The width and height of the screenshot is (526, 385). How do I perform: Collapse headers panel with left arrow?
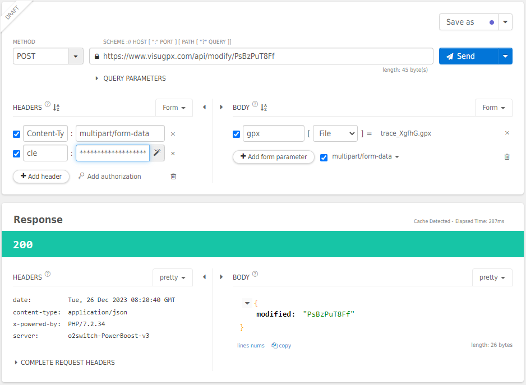tap(204, 107)
